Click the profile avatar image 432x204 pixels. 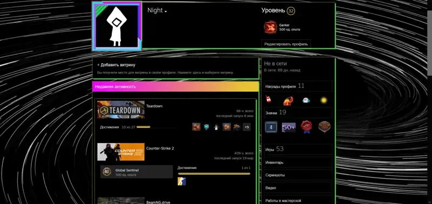117,26
